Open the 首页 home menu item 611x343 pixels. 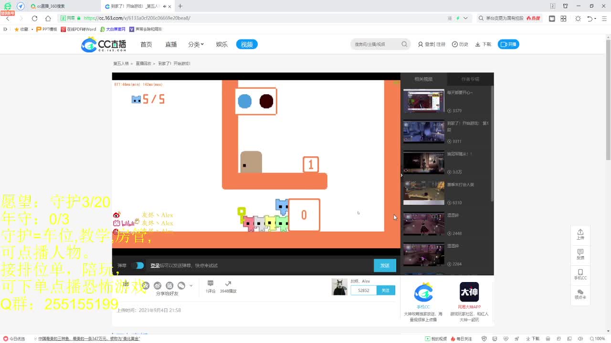[x=146, y=44]
